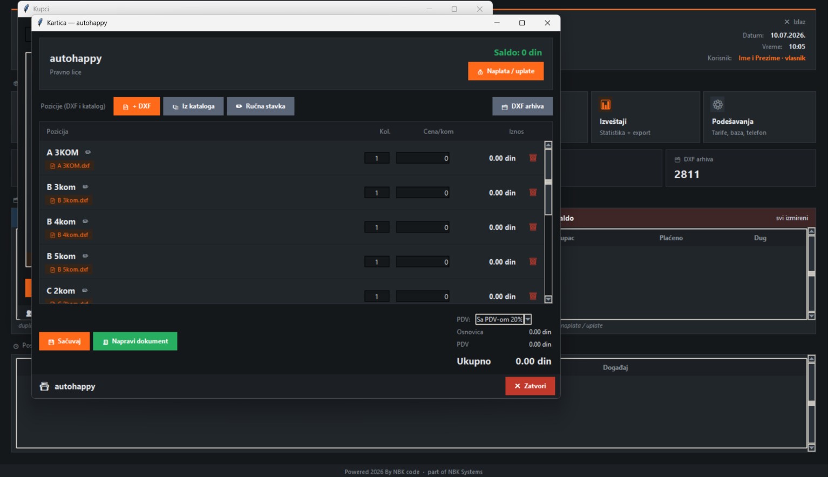Image resolution: width=828 pixels, height=477 pixels.
Task: Click Napravi dokument green button
Action: tap(135, 341)
